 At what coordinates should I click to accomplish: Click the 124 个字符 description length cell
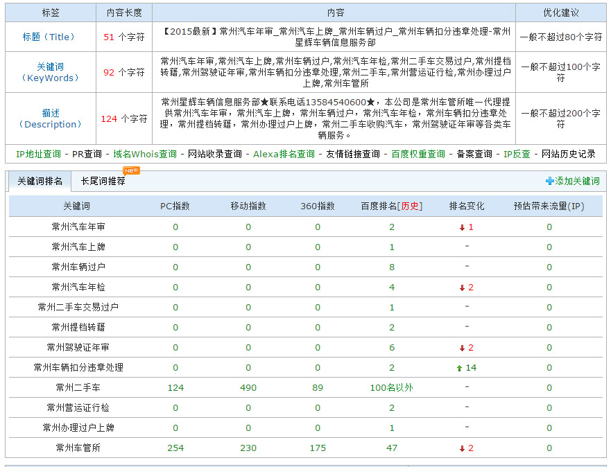point(124,118)
